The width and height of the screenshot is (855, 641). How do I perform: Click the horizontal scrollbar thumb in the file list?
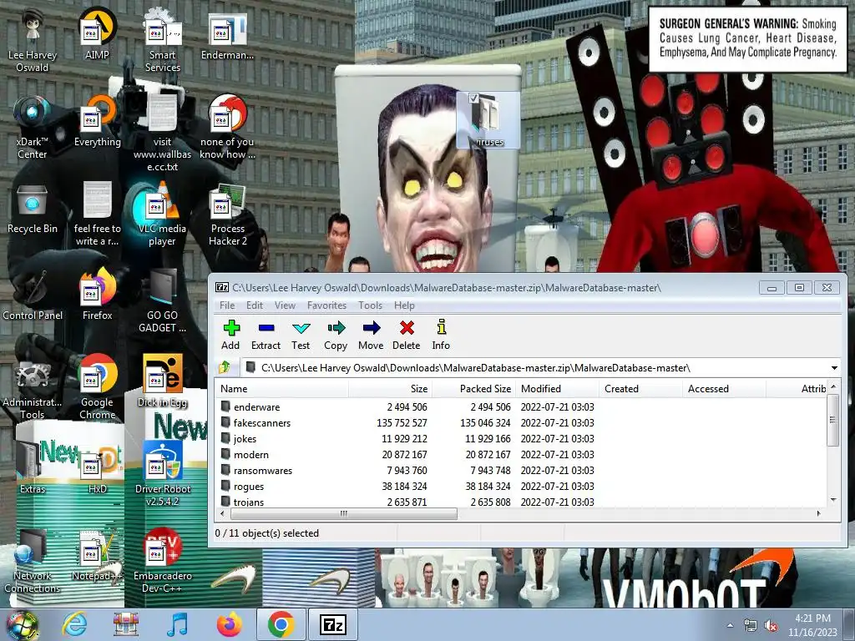tap(343, 513)
